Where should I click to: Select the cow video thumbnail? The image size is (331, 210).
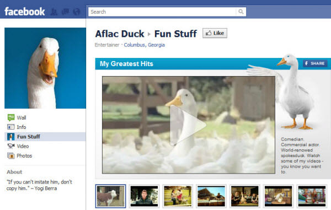coord(110,196)
